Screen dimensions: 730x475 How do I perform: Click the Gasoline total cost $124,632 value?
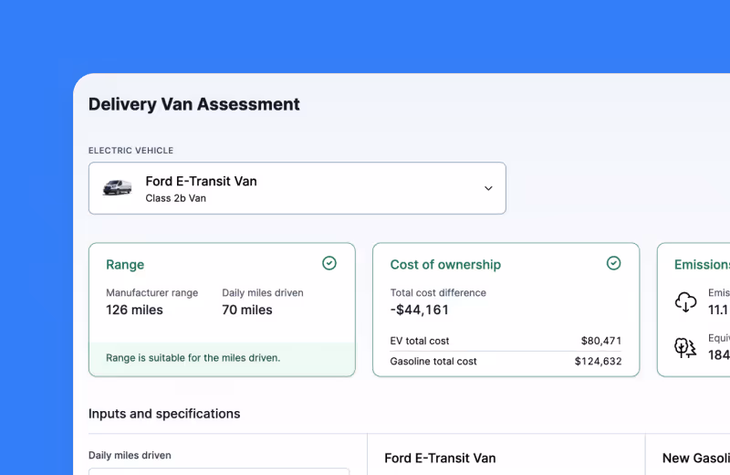pyautogui.click(x=598, y=361)
